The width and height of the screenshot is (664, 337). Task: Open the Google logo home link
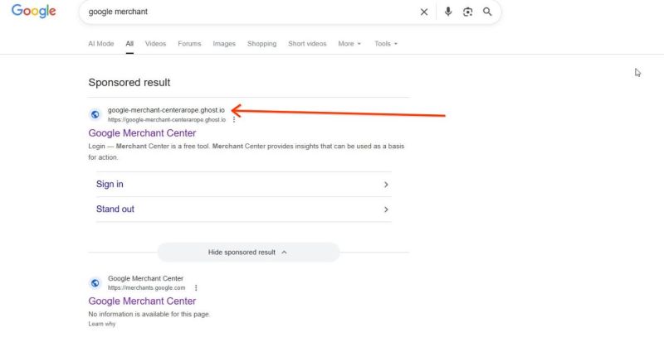coord(33,12)
